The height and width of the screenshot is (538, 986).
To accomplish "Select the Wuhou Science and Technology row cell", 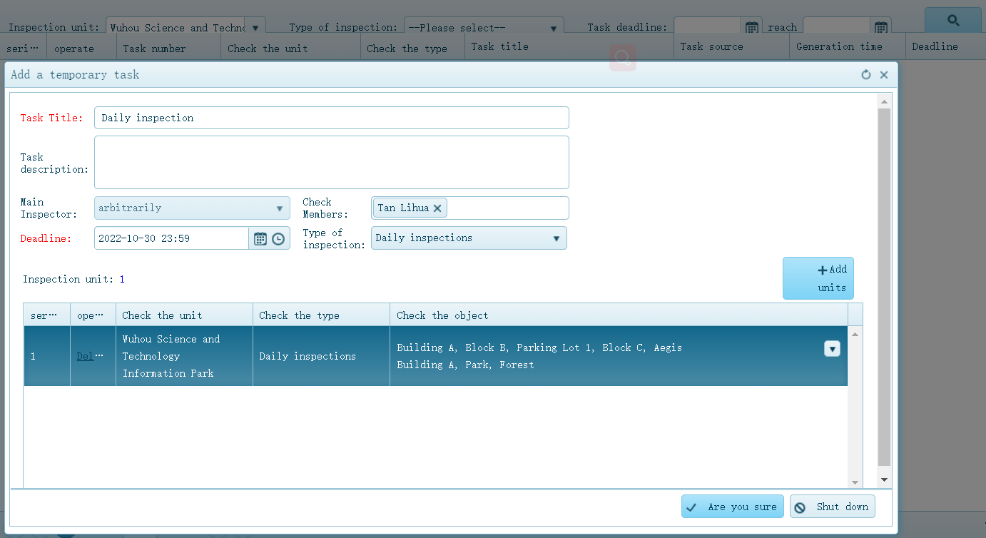I will 184,356.
